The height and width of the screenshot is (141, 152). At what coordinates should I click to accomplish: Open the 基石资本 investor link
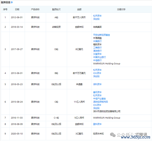97,92
